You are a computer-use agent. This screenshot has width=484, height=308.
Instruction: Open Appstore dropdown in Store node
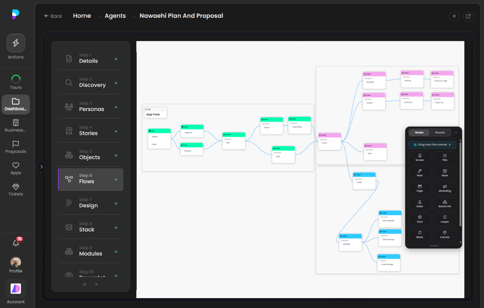coord(192,133)
